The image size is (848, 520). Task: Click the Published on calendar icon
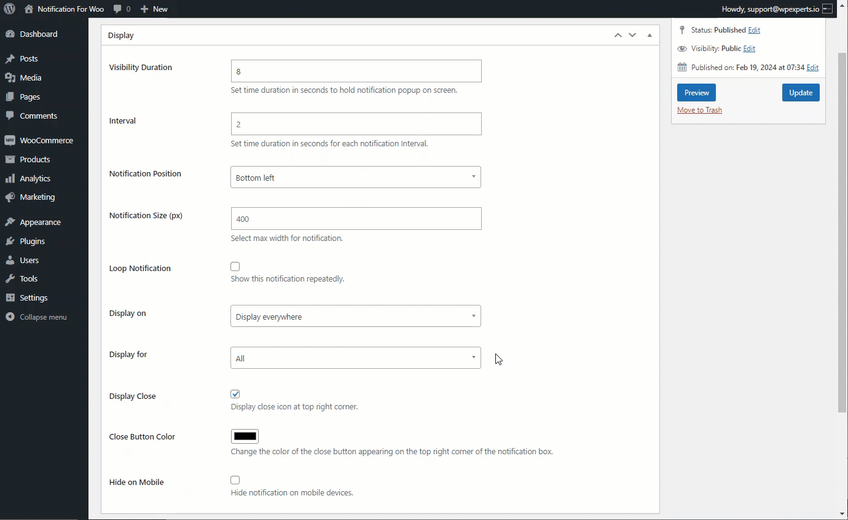click(x=682, y=68)
